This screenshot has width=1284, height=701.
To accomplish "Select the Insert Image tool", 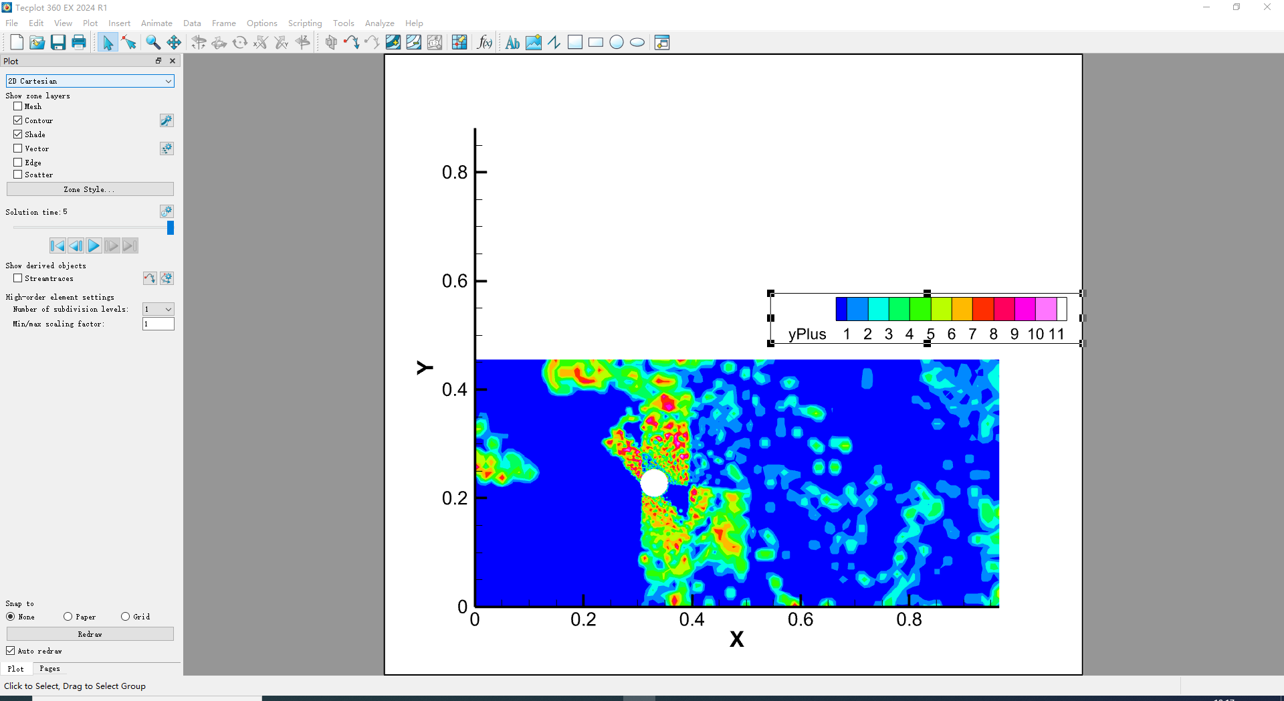I will (533, 43).
